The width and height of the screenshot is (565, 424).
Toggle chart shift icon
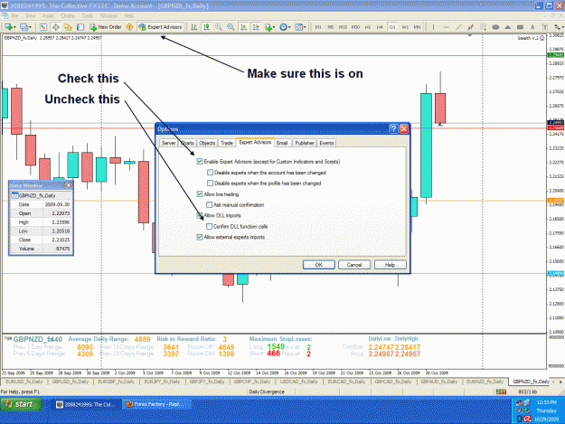click(256, 27)
